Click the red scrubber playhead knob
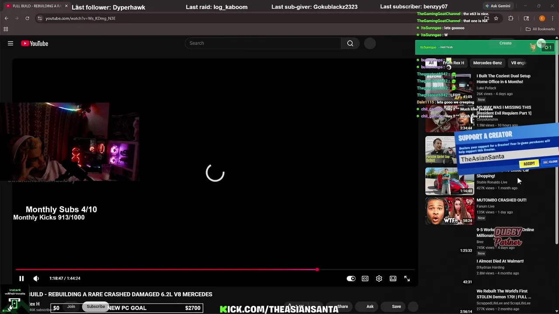This screenshot has height=314, width=559. coord(317,270)
